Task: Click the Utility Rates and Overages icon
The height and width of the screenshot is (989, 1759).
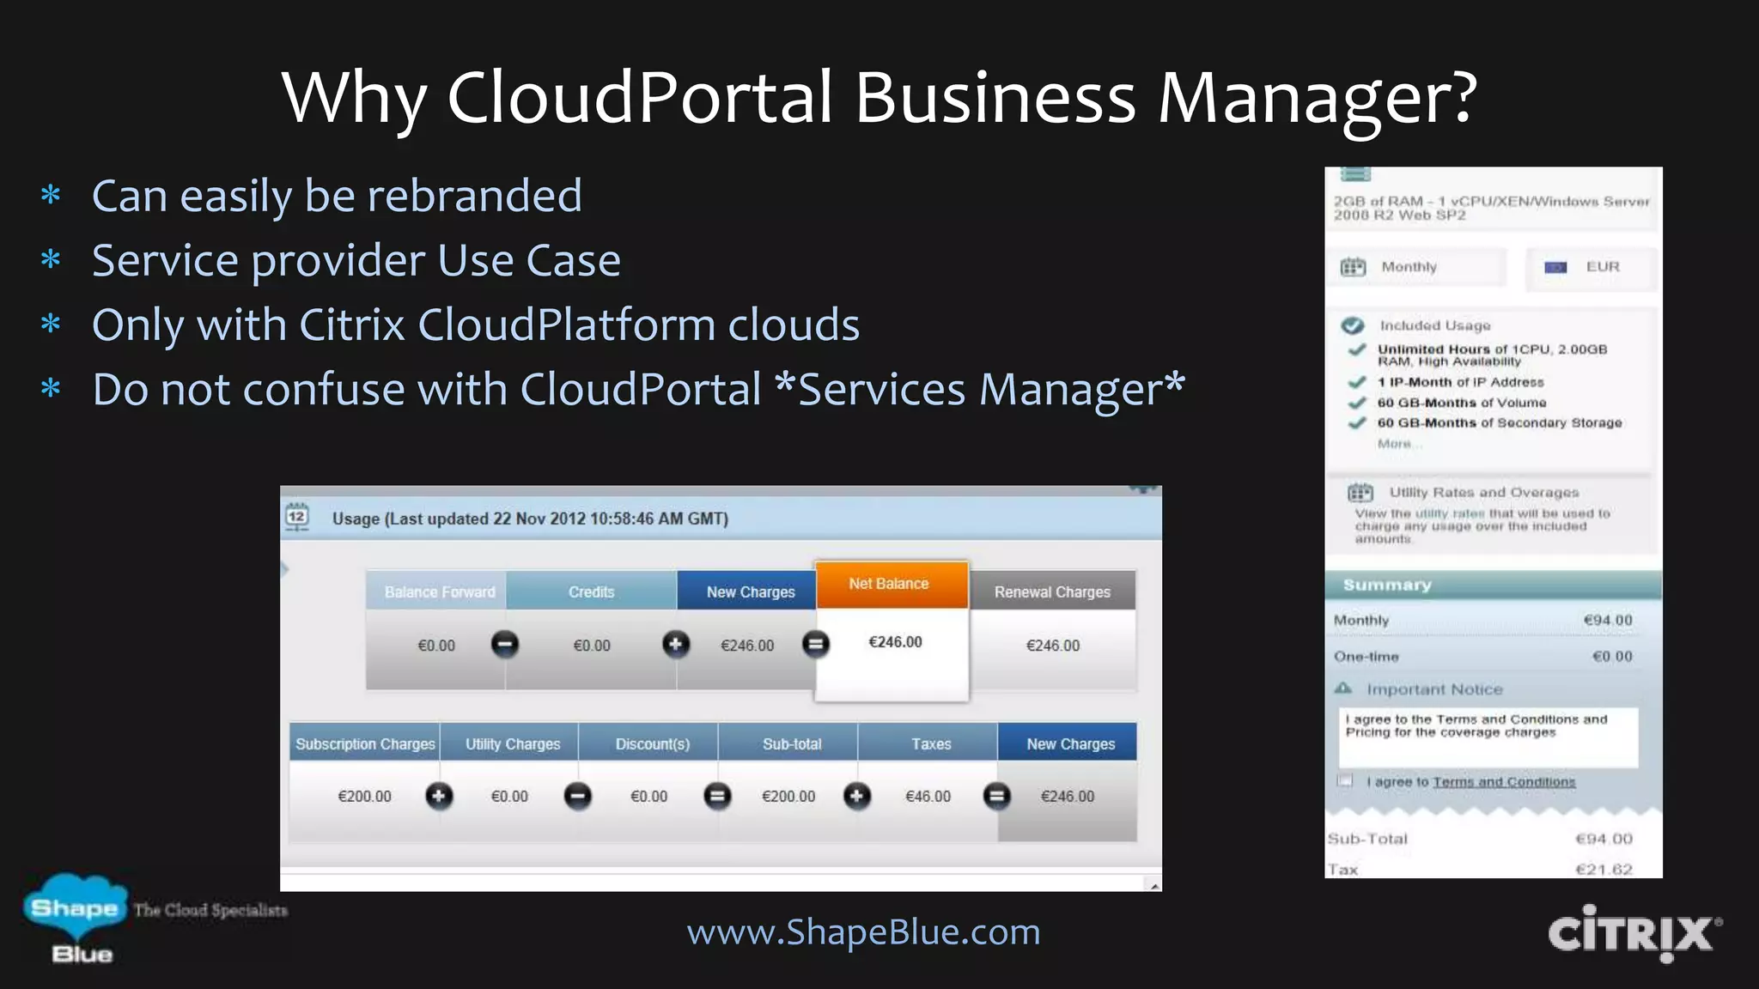Action: coord(1360,492)
